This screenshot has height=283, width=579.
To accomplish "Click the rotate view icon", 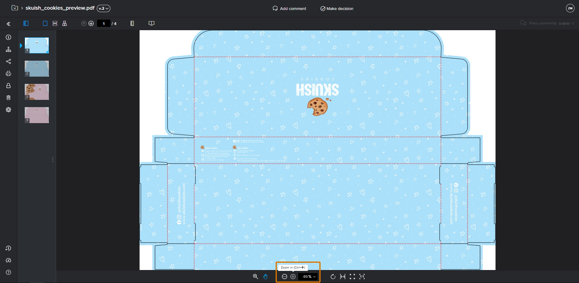I will pos(333,276).
